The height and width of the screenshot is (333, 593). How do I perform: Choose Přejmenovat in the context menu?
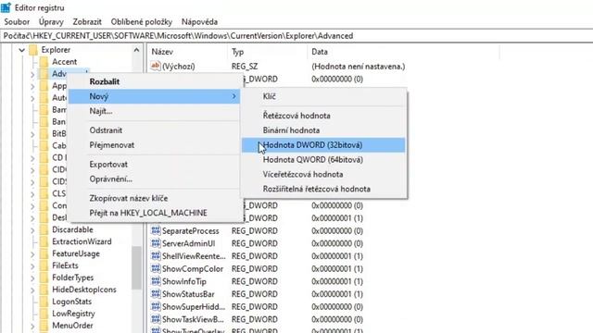155,145
